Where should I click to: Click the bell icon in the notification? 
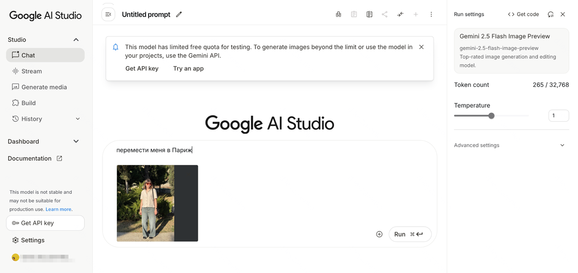pyautogui.click(x=116, y=47)
